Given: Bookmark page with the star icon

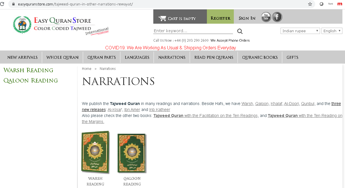Looking at the screenshot, I should pos(310,4).
